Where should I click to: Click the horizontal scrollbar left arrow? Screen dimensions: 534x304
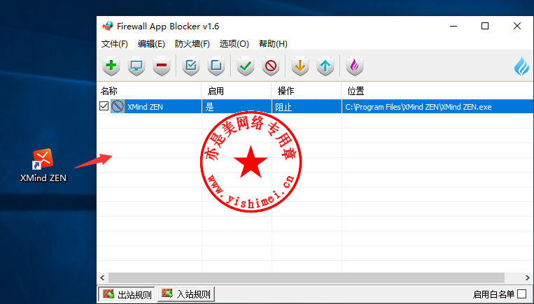[x=102, y=278]
